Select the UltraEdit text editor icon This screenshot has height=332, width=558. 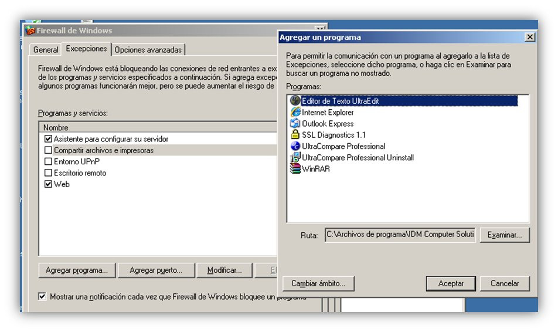click(x=295, y=101)
